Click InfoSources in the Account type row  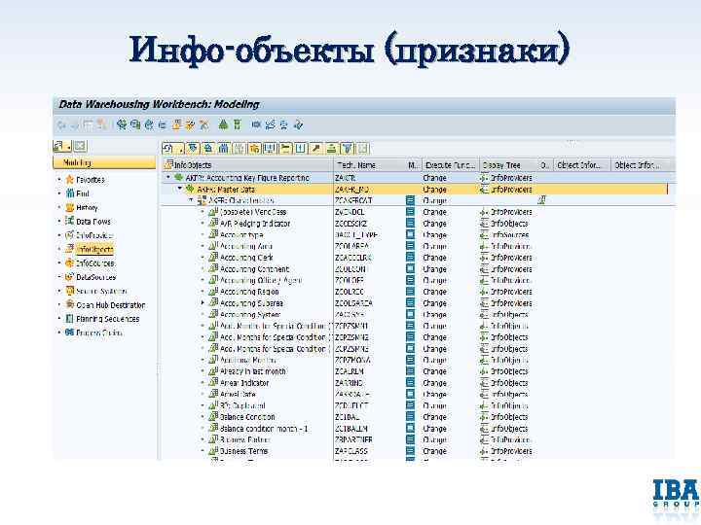coord(509,235)
